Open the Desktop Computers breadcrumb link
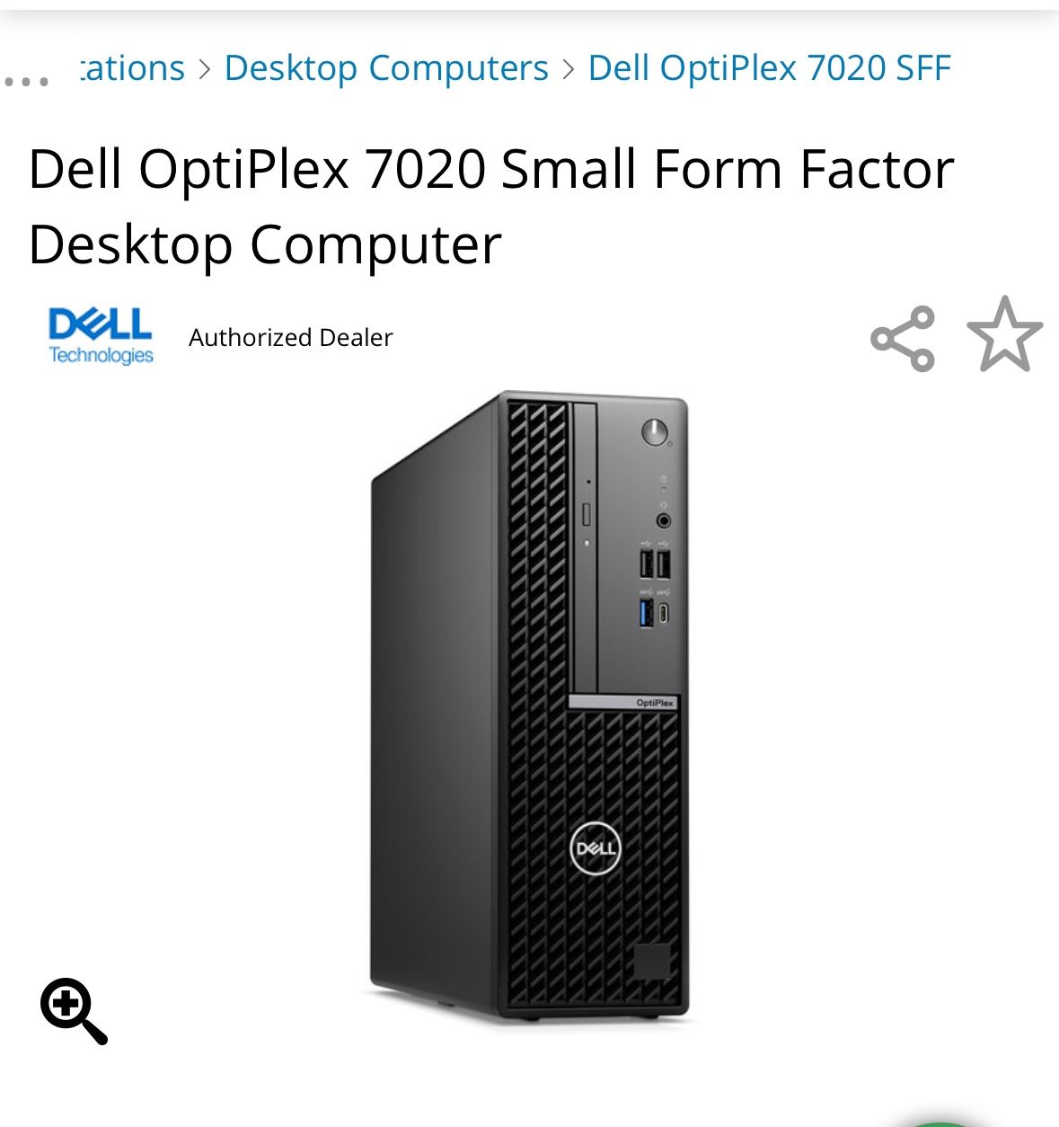Image resolution: width=1059 pixels, height=1127 pixels. coord(386,68)
